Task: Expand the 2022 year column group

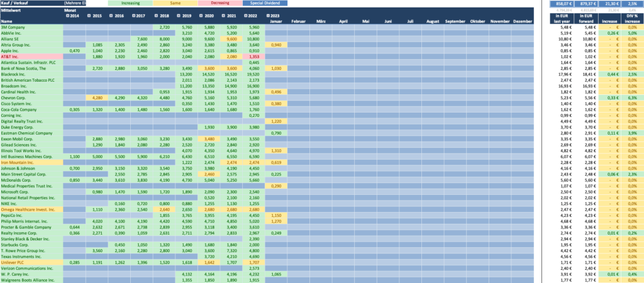Action: 246,16
